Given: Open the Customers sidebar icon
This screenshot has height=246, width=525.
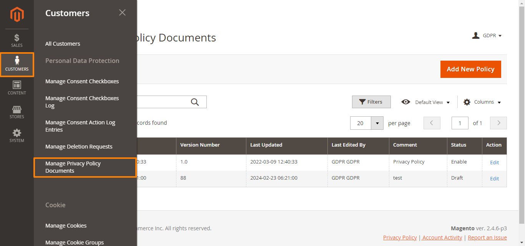Looking at the screenshot, I should click(x=17, y=64).
